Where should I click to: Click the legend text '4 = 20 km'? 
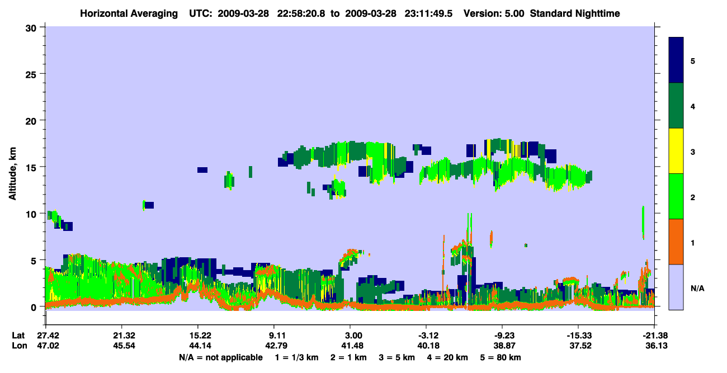(448, 357)
